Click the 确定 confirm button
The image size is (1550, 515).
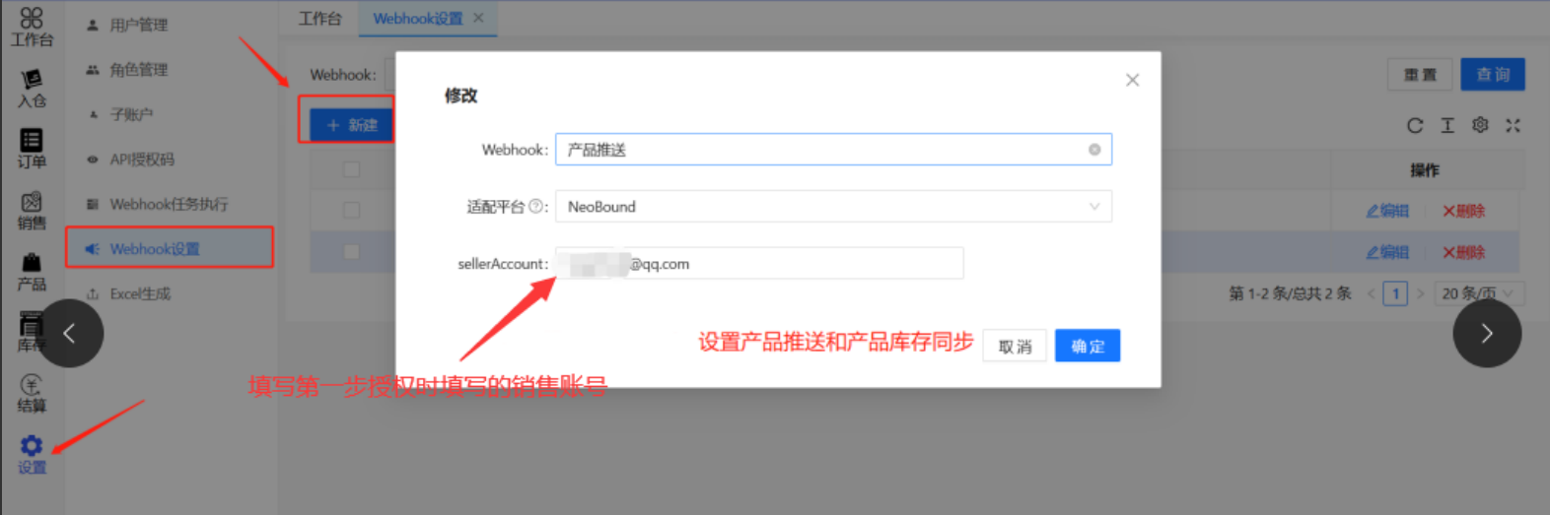(1087, 346)
